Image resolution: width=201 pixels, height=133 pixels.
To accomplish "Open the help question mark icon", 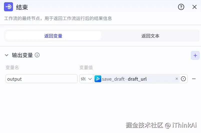I will click(x=181, y=7).
